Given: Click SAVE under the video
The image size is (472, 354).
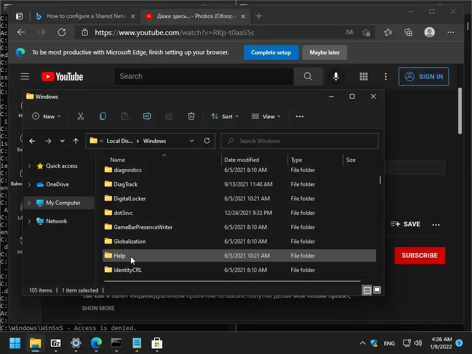Looking at the screenshot, I should pyautogui.click(x=405, y=224).
